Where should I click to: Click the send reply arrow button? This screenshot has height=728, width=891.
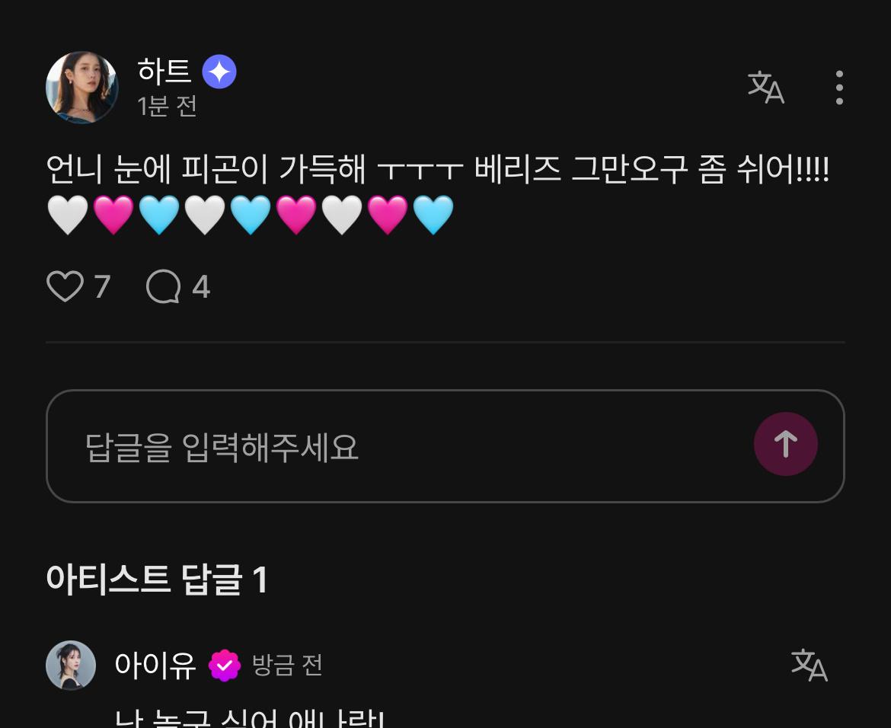pos(785,444)
